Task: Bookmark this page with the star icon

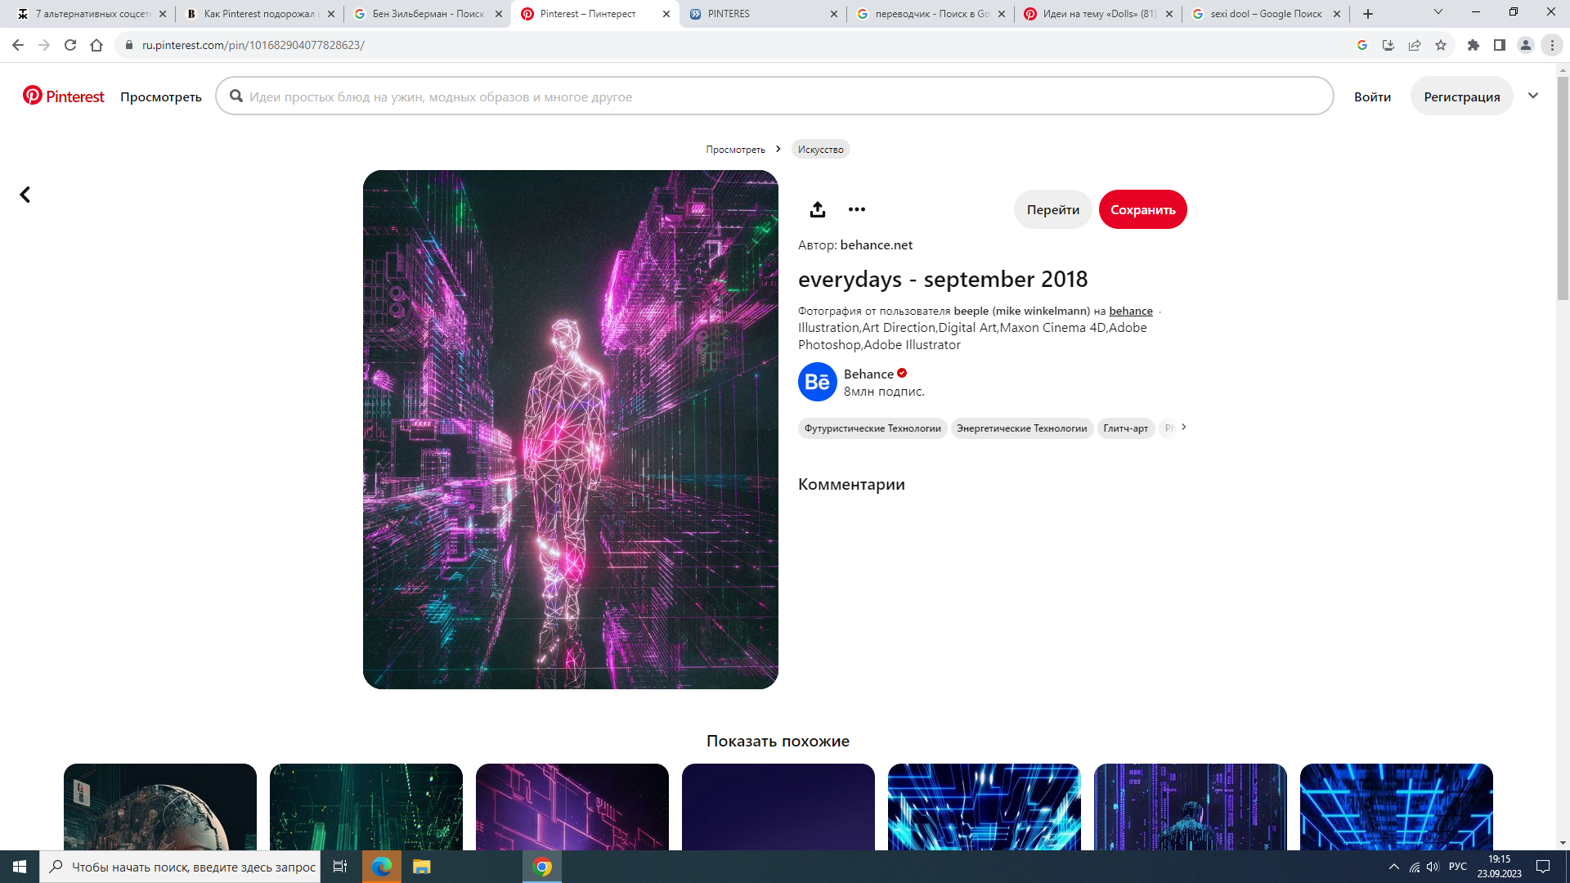Action: pos(1441,45)
